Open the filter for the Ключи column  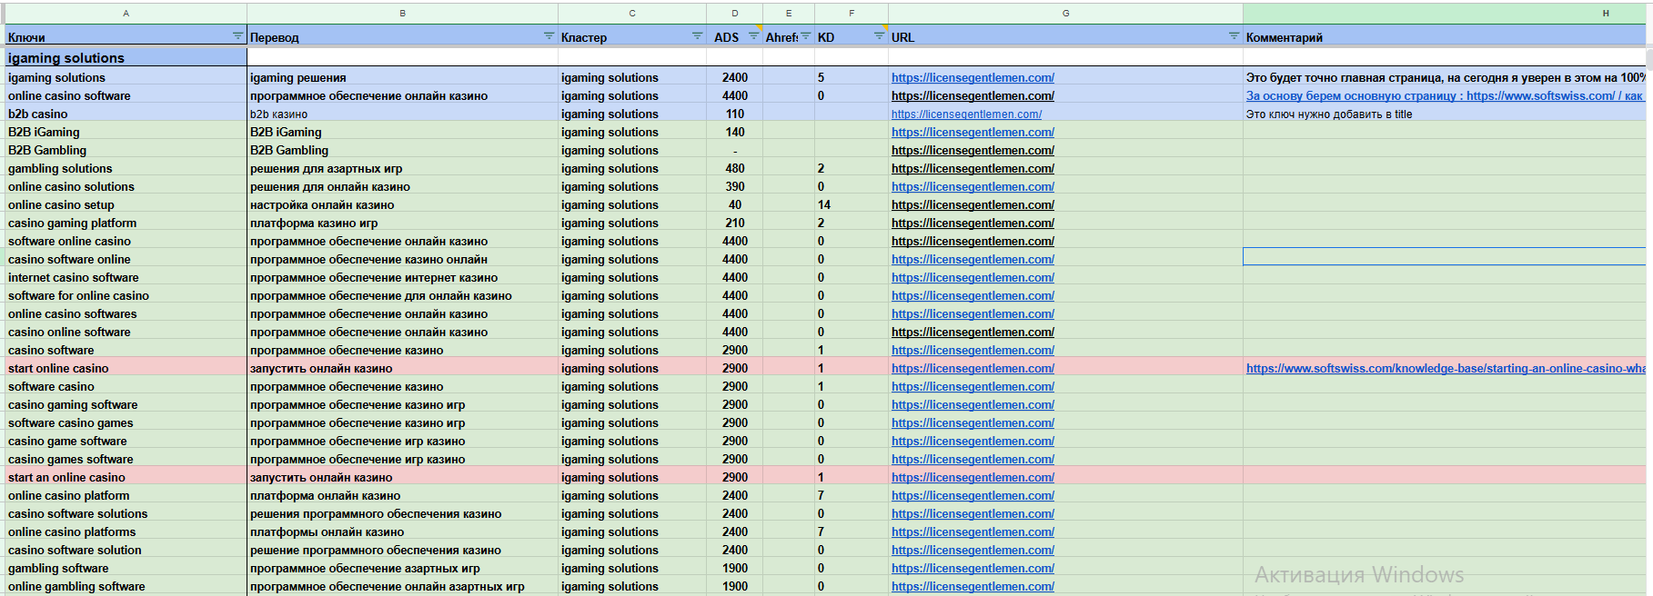tap(237, 36)
